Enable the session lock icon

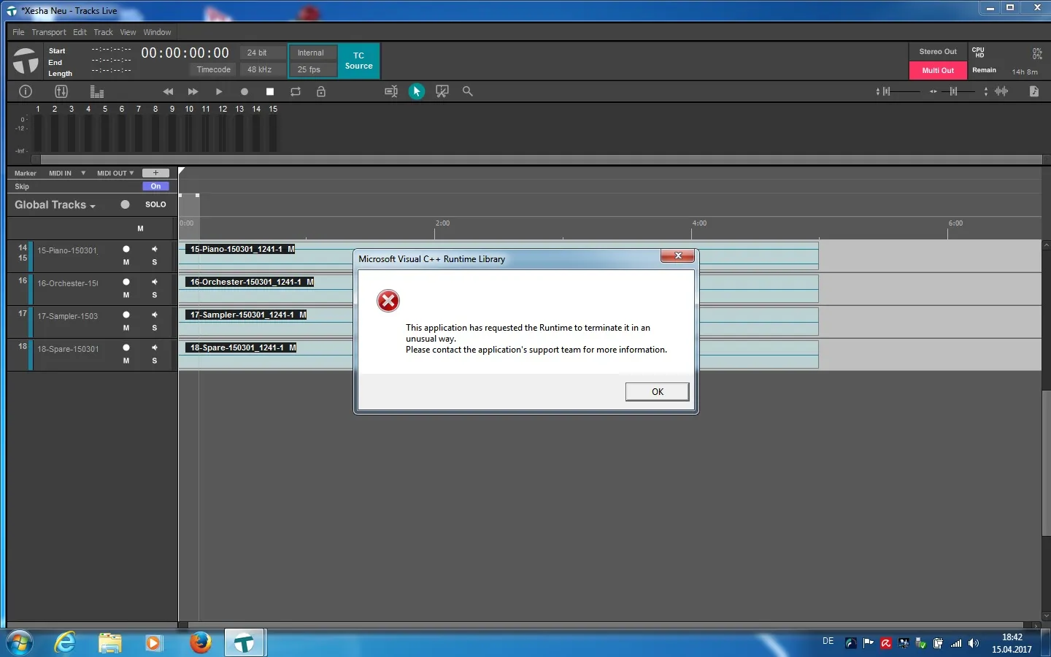click(321, 91)
